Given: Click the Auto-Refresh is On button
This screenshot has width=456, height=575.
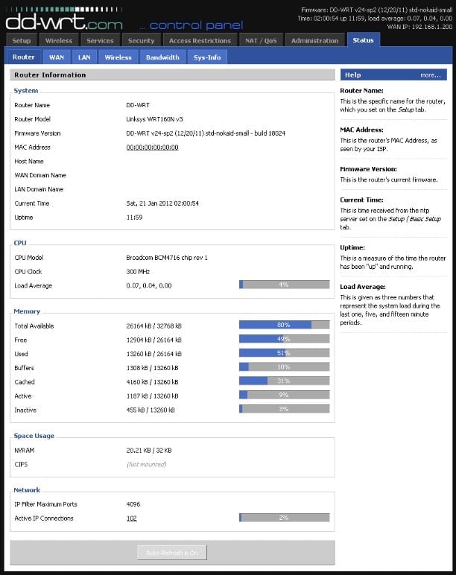Looking at the screenshot, I should tap(172, 552).
